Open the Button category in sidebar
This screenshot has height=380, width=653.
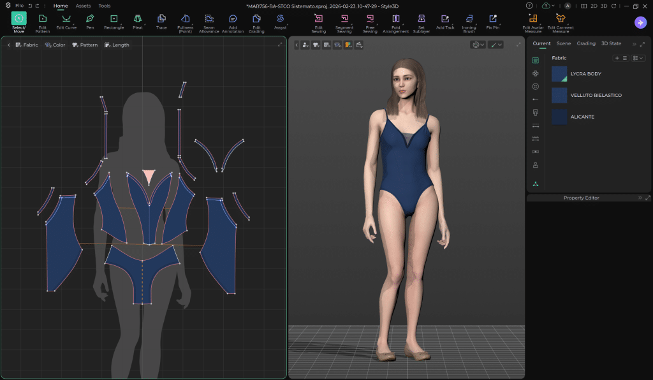pyautogui.click(x=536, y=86)
